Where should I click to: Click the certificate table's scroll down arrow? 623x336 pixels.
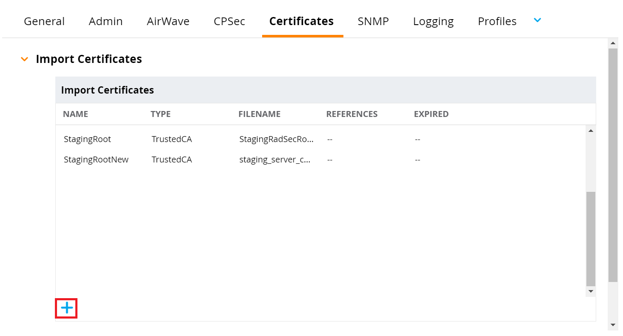(x=591, y=291)
